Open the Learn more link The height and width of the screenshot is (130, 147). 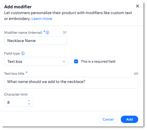42,19
